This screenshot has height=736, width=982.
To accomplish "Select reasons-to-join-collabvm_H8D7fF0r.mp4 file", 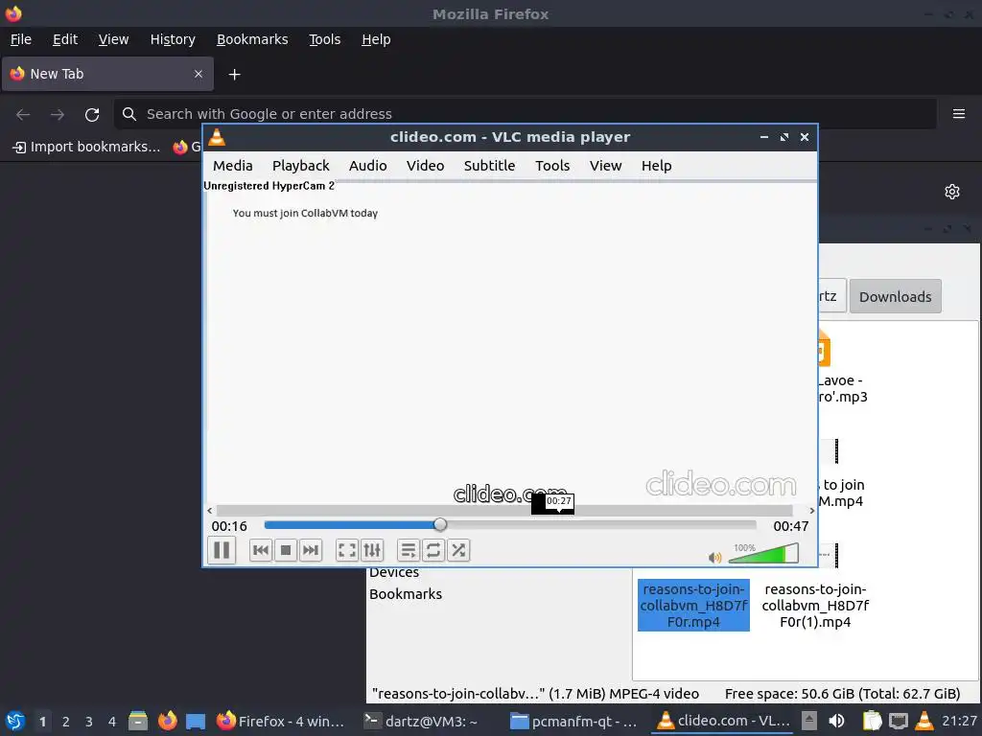I will coord(693,606).
